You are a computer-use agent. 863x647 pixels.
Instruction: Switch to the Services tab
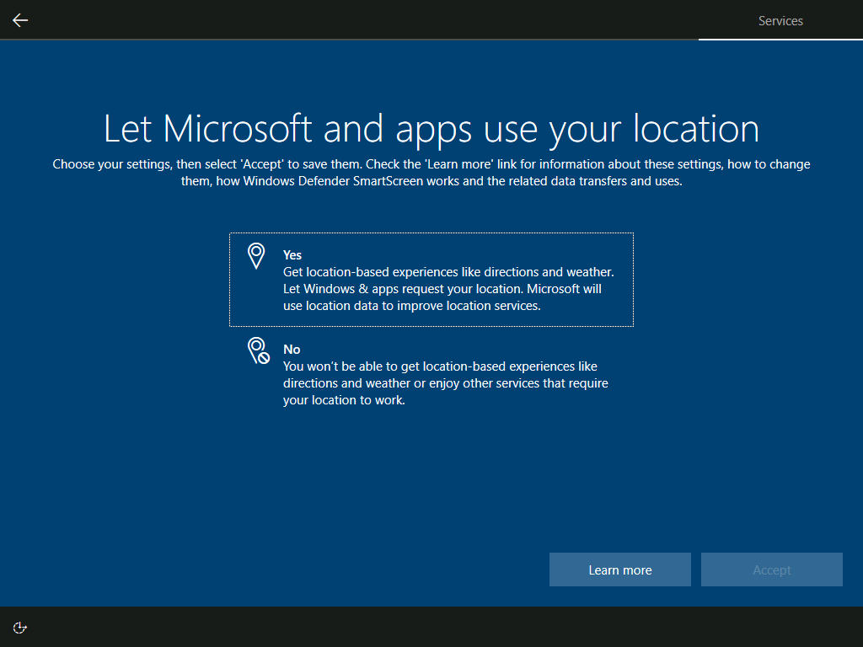(x=780, y=21)
